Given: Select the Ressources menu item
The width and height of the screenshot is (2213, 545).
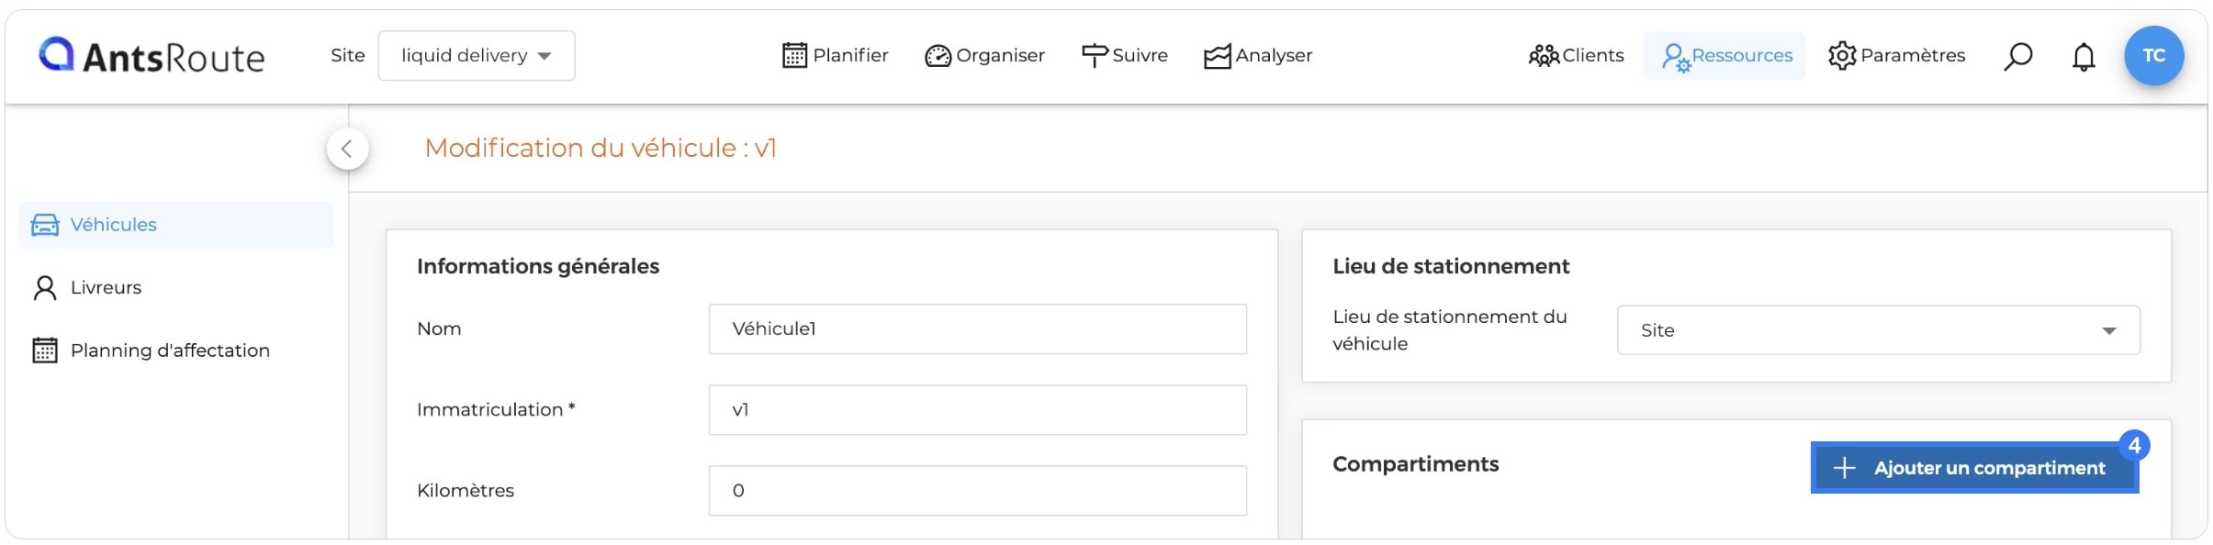Looking at the screenshot, I should coord(1724,56).
